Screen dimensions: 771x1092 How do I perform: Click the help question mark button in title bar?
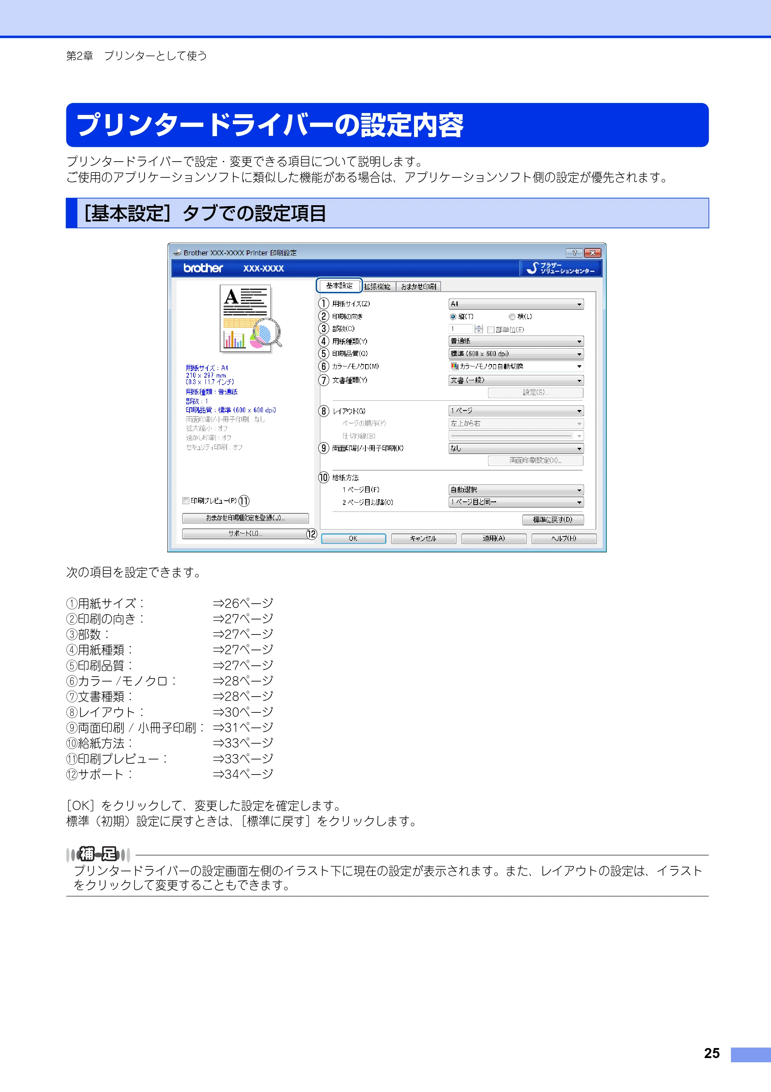point(574,253)
